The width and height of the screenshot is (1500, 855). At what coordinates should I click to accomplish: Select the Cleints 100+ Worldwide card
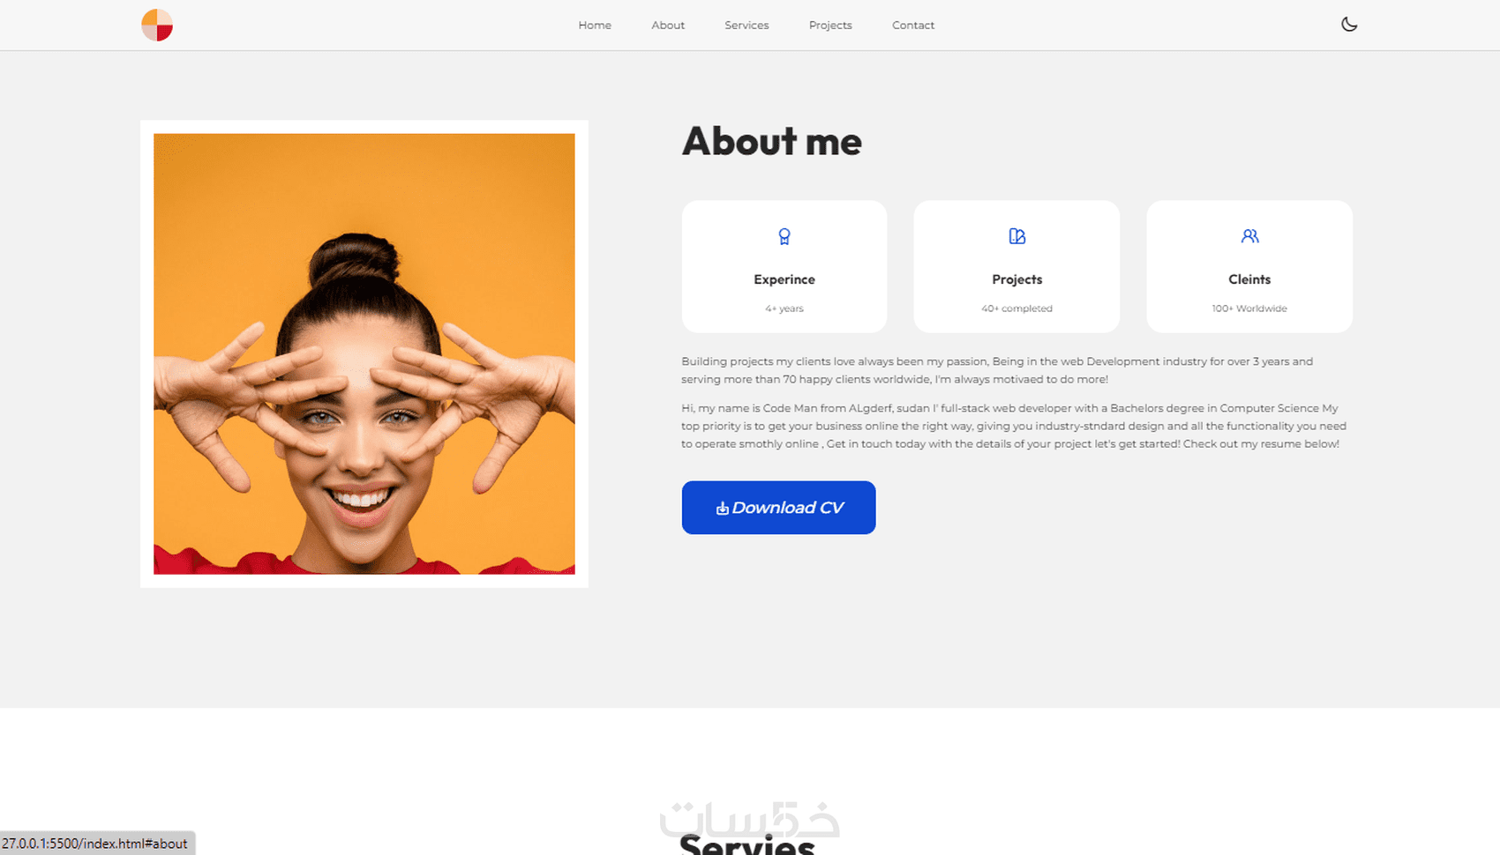[x=1249, y=266]
